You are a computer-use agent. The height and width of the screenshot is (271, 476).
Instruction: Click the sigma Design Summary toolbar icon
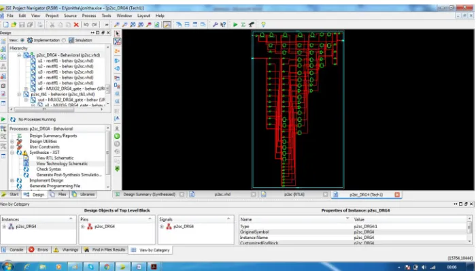coord(243,25)
